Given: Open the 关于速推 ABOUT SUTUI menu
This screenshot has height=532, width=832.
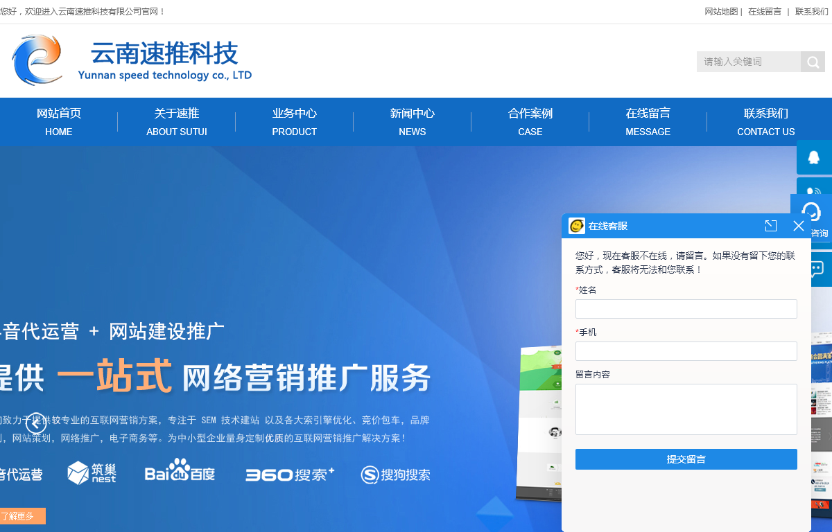Looking at the screenshot, I should [x=177, y=122].
